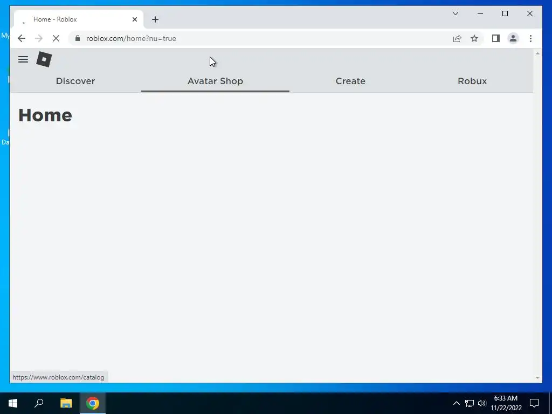This screenshot has height=414, width=552.
Task: Open the Roblox hamburger navigation menu
Action: (23, 59)
